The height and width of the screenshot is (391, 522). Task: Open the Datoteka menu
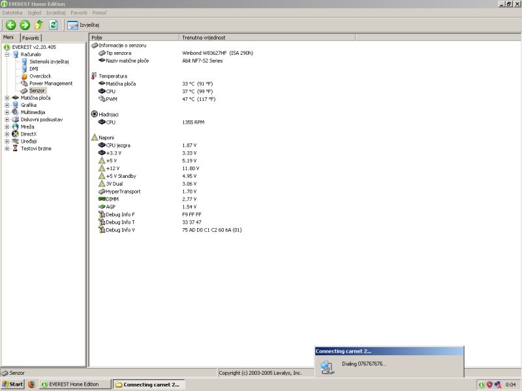pos(12,12)
